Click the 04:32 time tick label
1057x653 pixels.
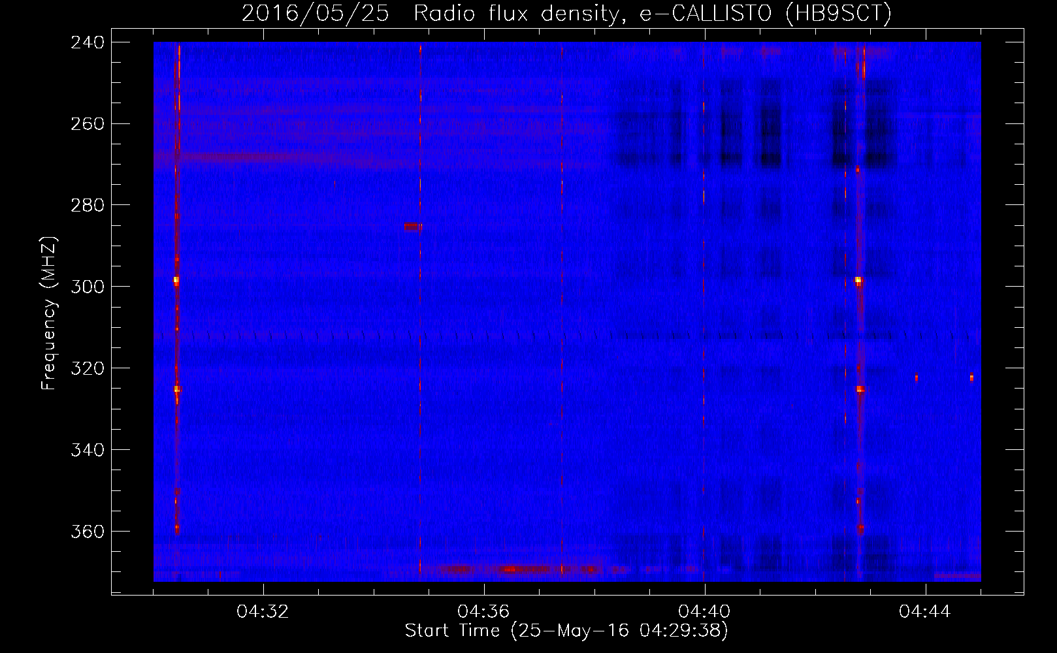pyautogui.click(x=263, y=612)
